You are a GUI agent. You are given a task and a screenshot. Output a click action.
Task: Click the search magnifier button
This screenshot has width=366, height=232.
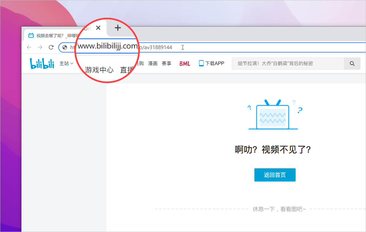[x=352, y=63]
